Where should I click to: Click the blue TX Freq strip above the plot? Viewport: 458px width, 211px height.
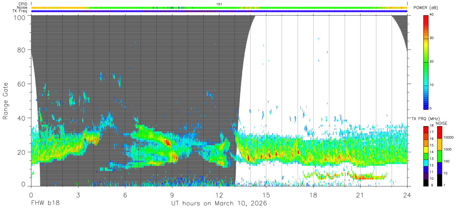(219, 11)
